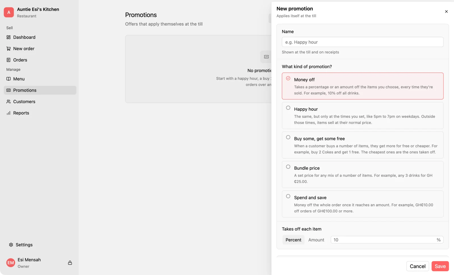Image resolution: width=454 pixels, height=275 pixels.
Task: Open Dashboard from the sidebar
Action: [40, 37]
